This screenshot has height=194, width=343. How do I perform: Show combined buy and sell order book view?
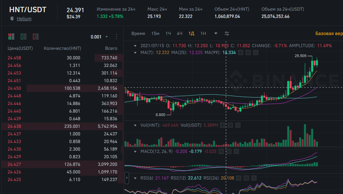coord(11,37)
